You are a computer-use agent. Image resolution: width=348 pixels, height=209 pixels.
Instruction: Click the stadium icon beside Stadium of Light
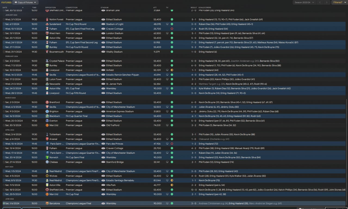click(103, 24)
